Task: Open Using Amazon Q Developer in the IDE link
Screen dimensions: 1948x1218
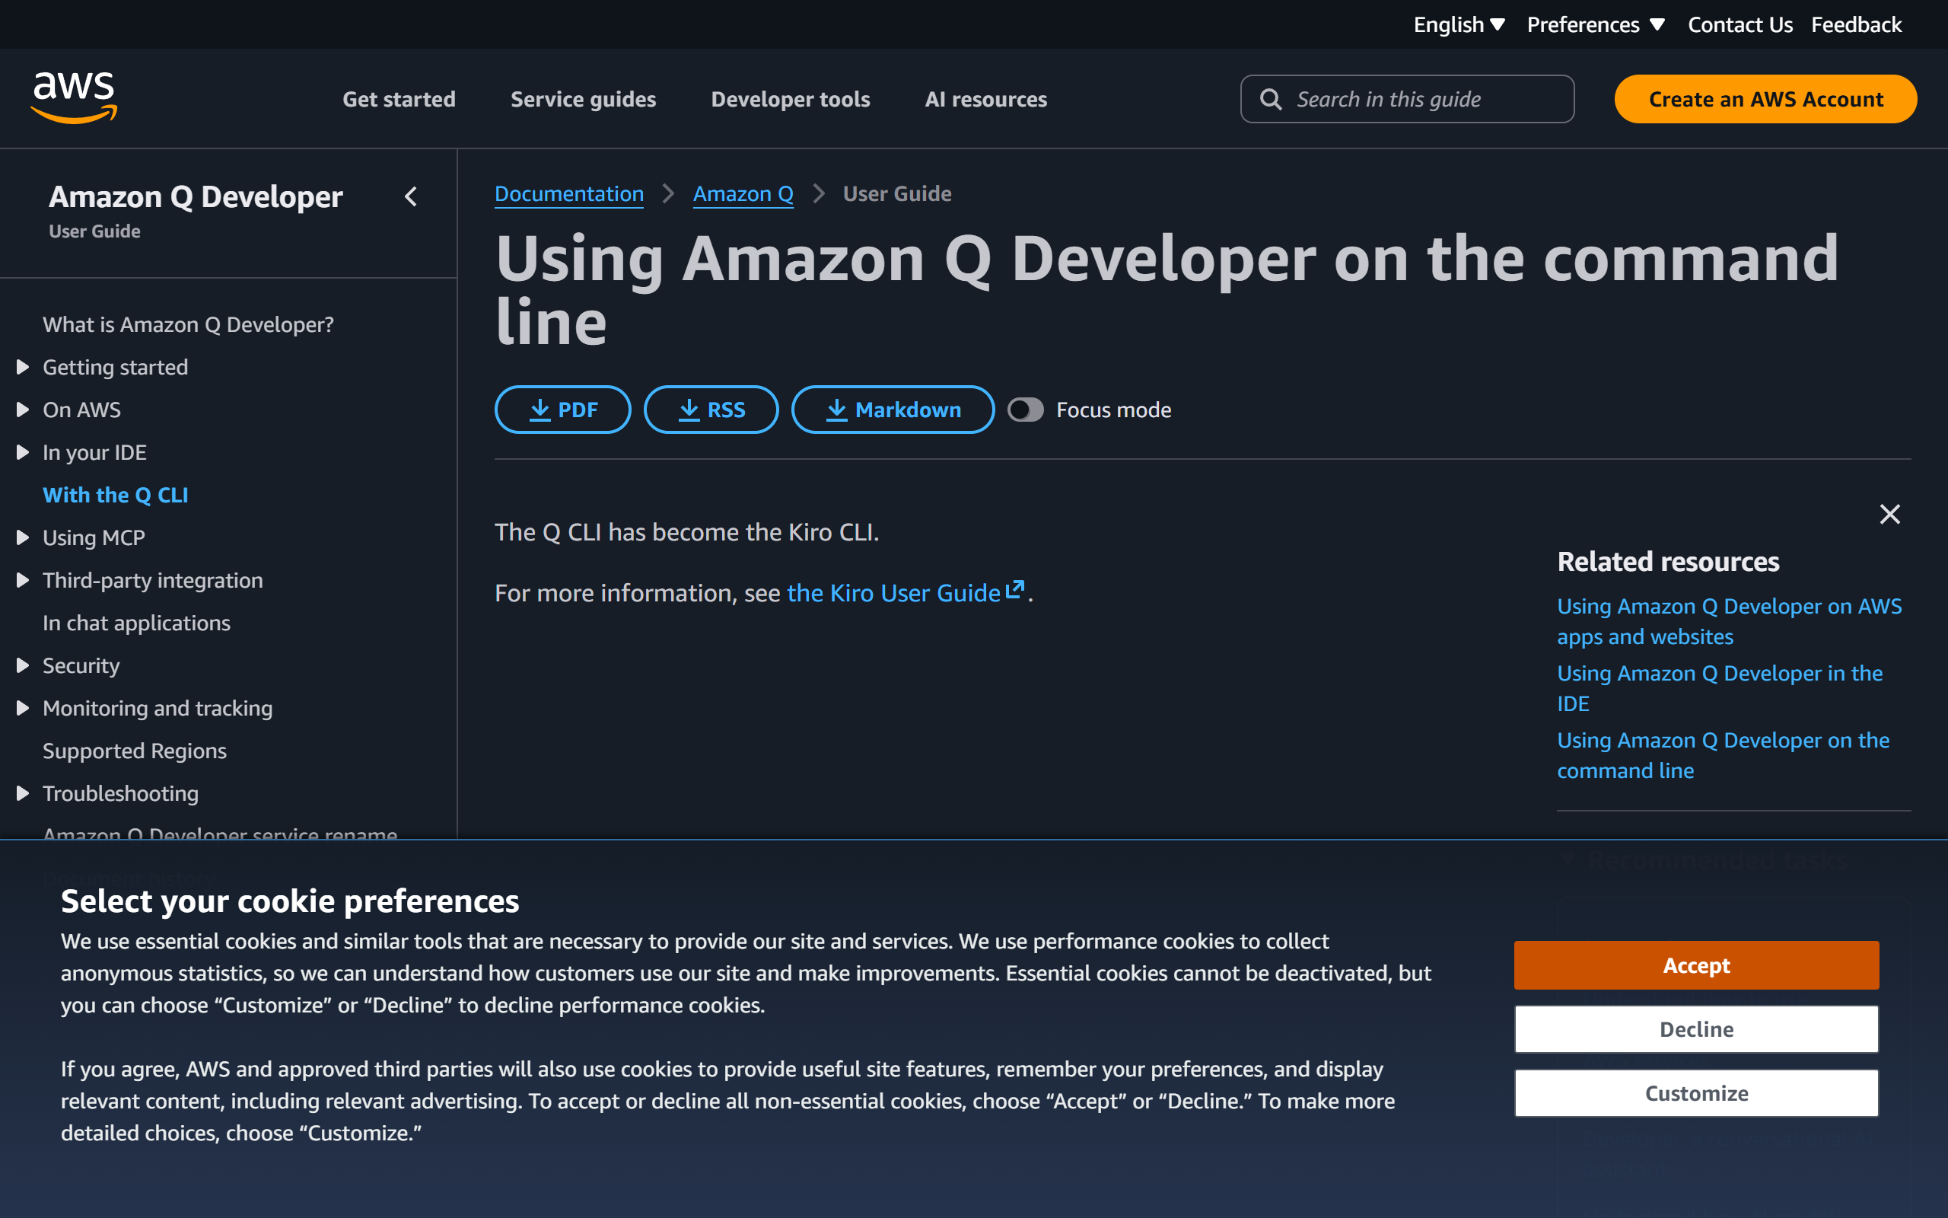Action: tap(1720, 689)
